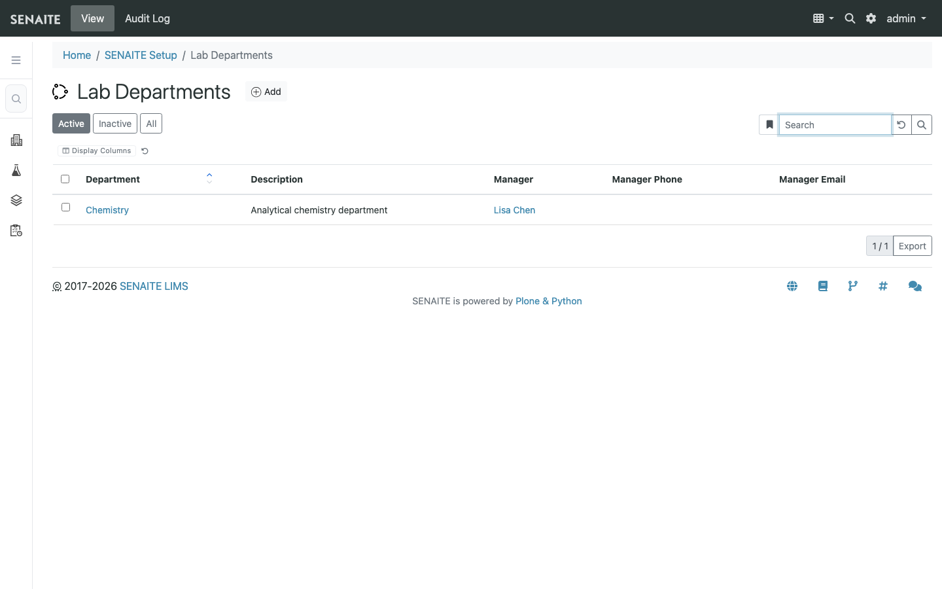Image resolution: width=942 pixels, height=589 pixels.
Task: Open the clipboard icon in sidebar
Action: (x=16, y=230)
